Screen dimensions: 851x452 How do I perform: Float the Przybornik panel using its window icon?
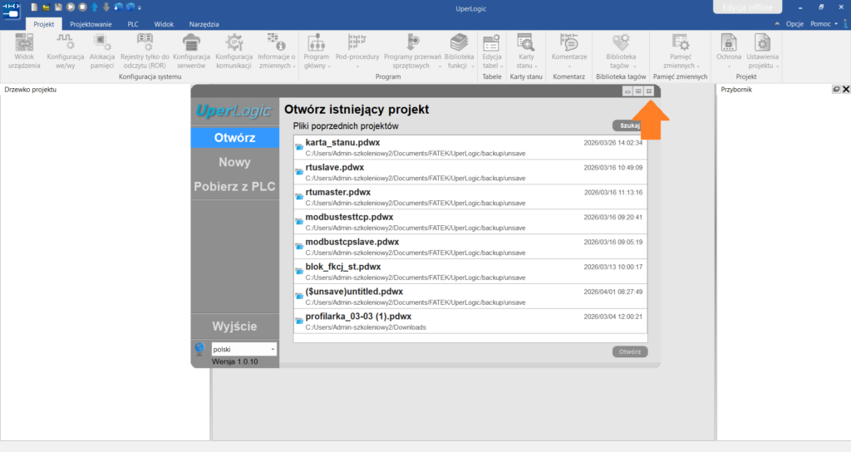coord(836,90)
